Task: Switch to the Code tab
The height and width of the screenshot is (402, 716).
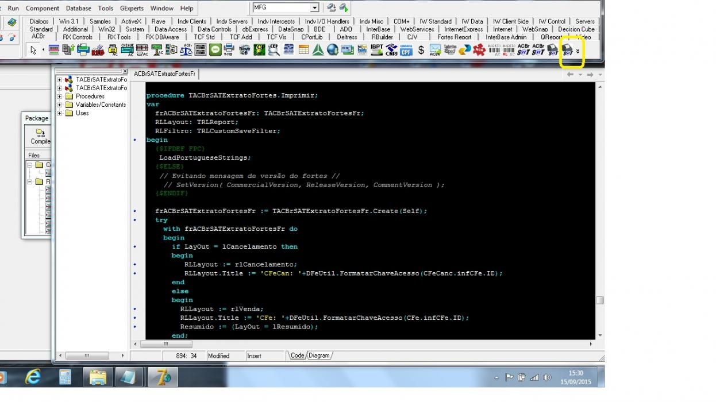Action: click(x=297, y=355)
